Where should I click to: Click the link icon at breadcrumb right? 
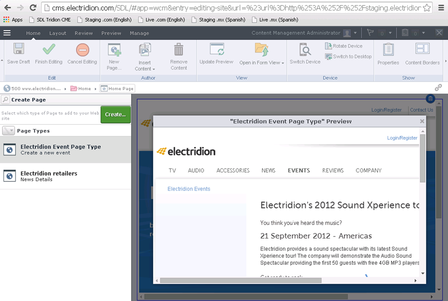point(438,88)
